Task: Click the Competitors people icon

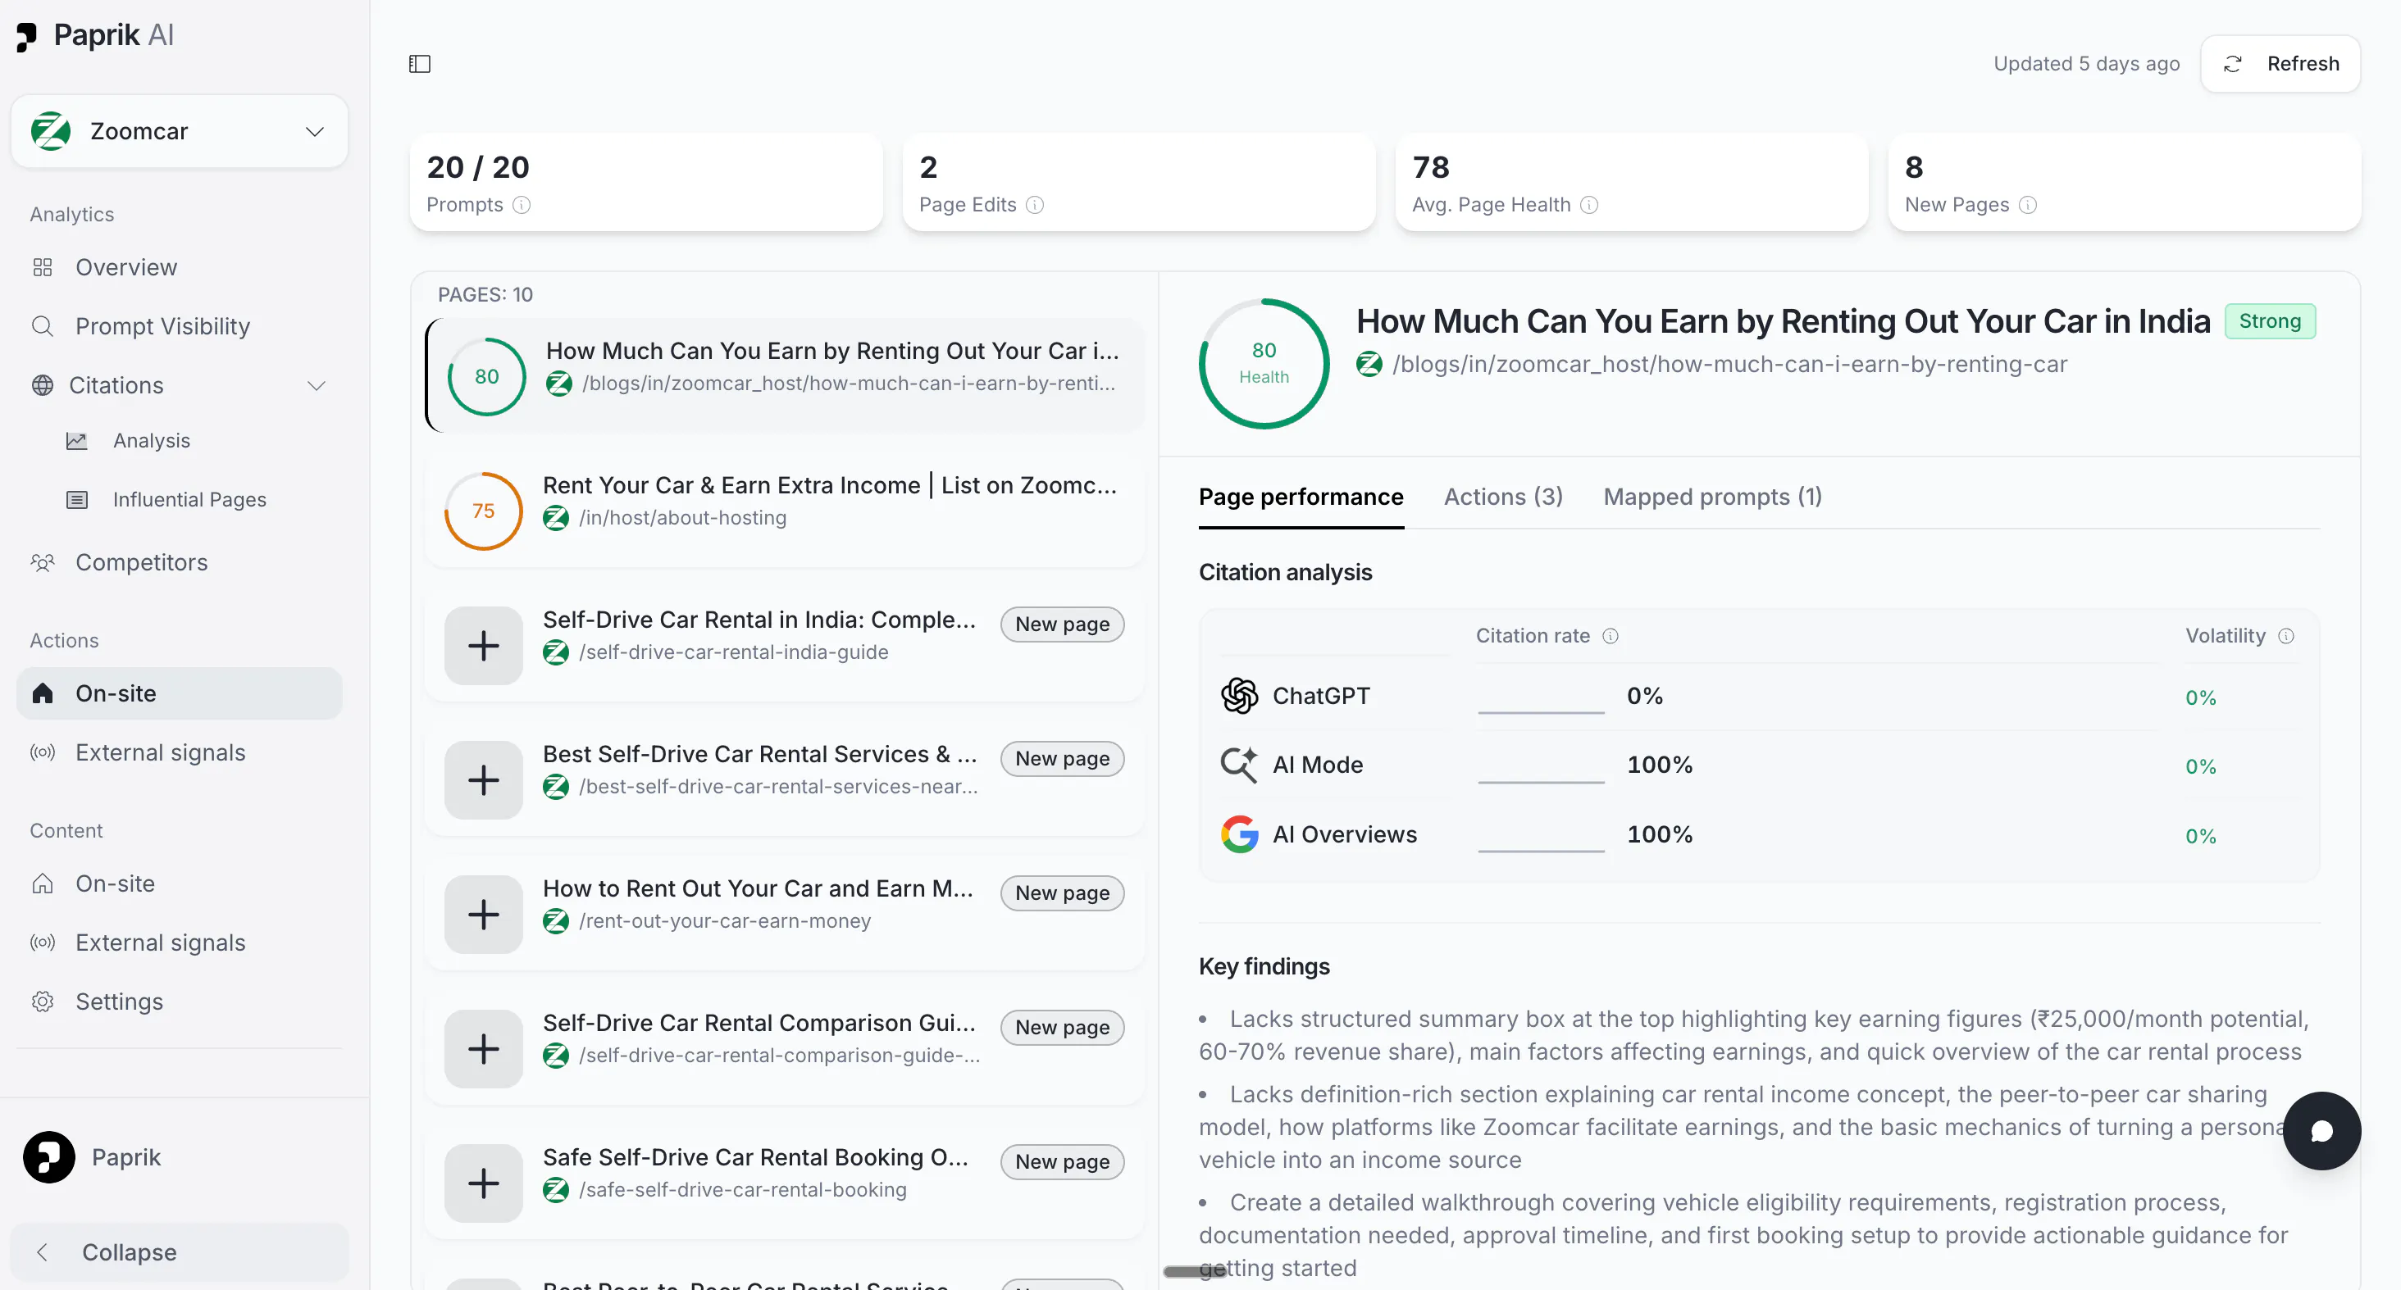Action: [43, 562]
